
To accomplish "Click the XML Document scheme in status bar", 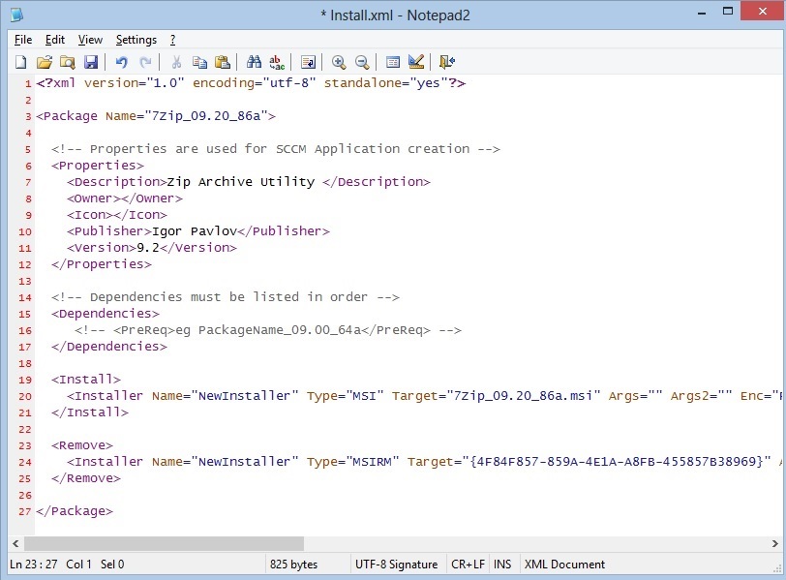I will pyautogui.click(x=564, y=565).
